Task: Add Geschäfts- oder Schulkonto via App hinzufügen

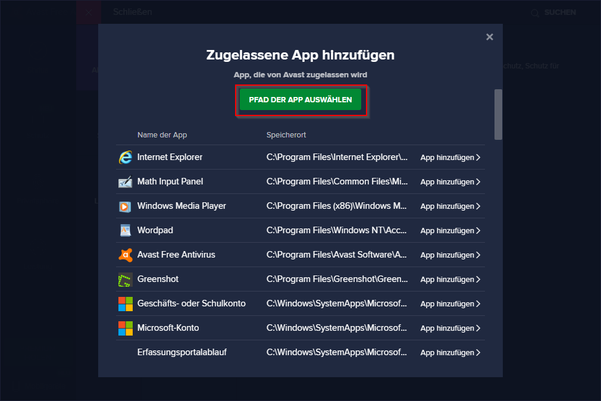Action: tap(450, 303)
